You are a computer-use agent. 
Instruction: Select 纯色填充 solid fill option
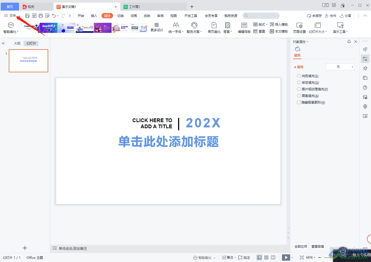[x=308, y=76]
